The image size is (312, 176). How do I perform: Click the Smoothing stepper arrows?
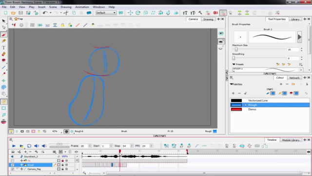point(302,58)
